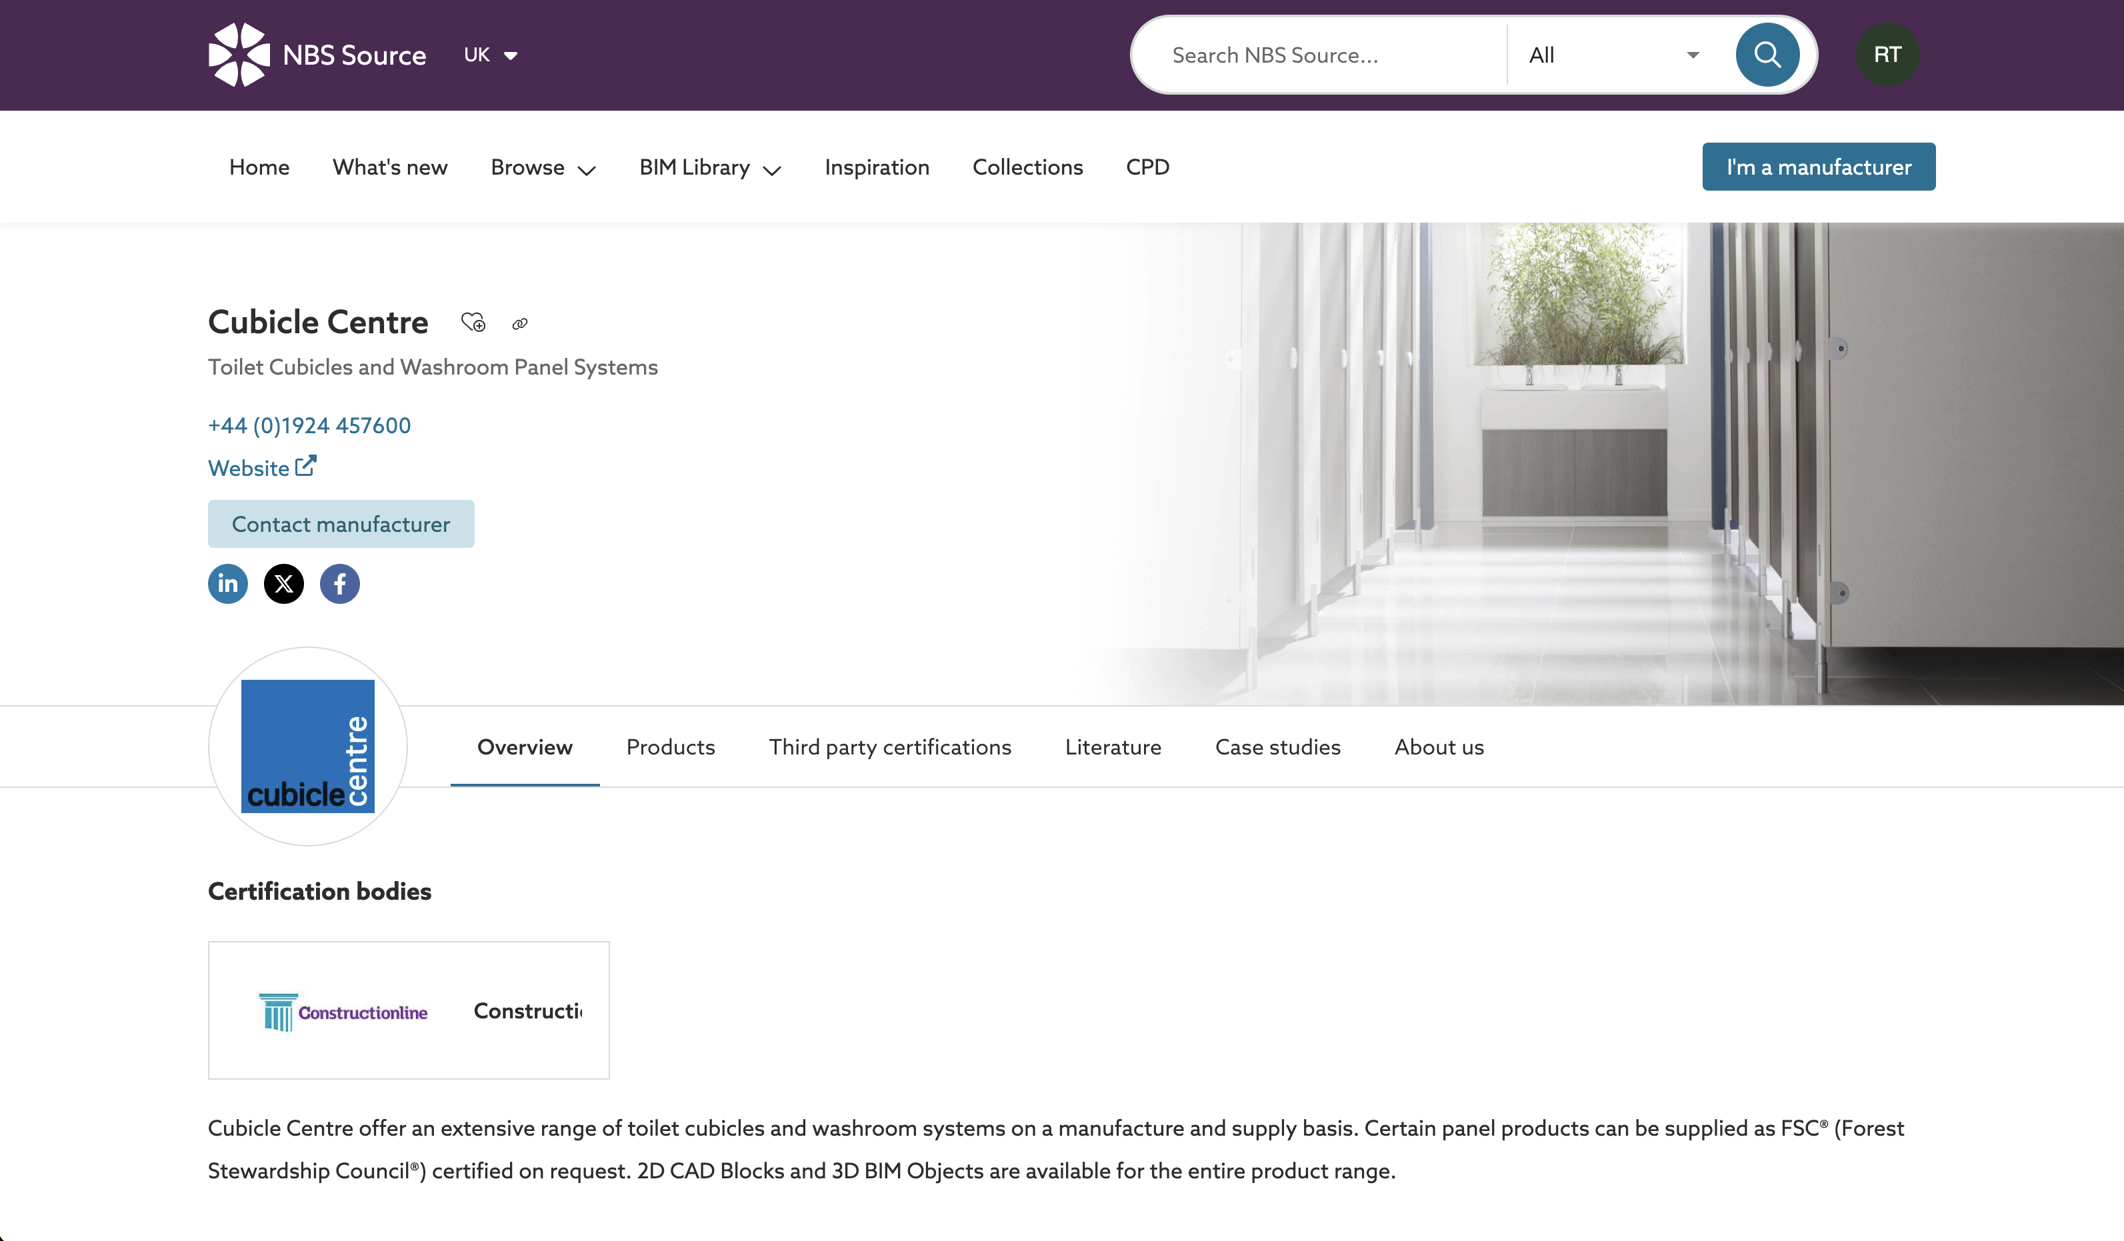Image resolution: width=2124 pixels, height=1241 pixels.
Task: Click the search magnifier icon
Action: click(1767, 55)
